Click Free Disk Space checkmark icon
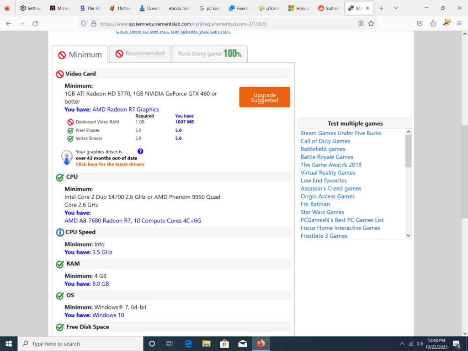 tap(60, 327)
